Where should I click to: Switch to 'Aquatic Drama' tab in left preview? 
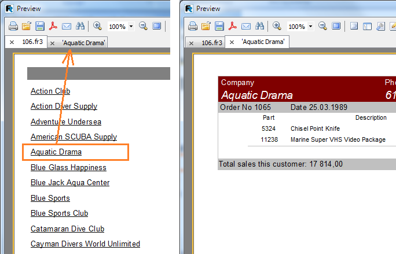pos(84,43)
